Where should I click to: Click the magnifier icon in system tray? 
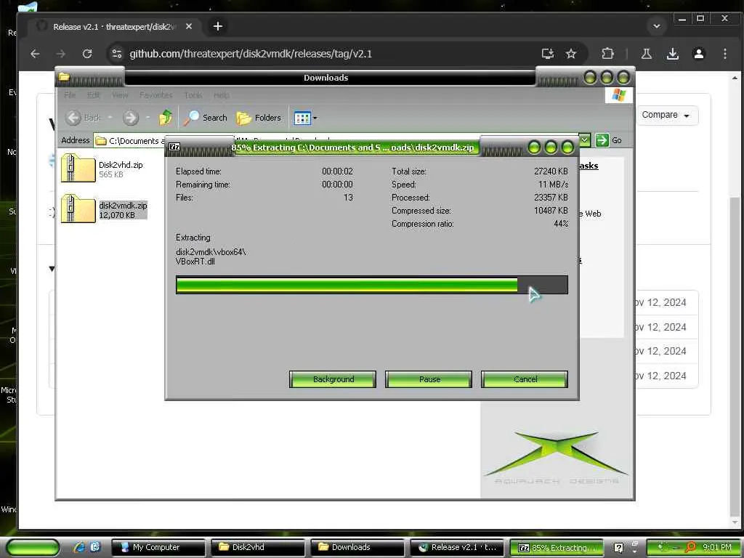tap(691, 547)
